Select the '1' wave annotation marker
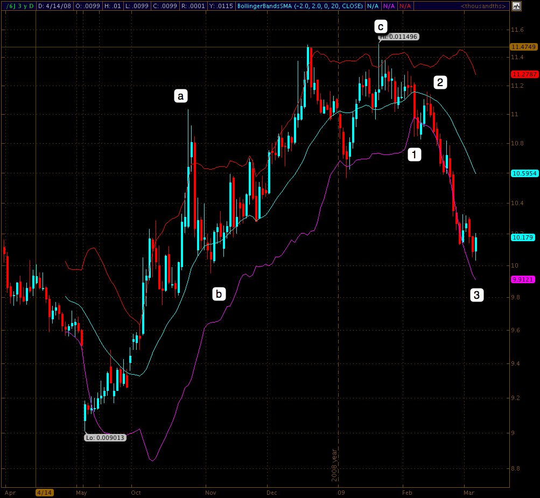540x498 pixels. 413,155
